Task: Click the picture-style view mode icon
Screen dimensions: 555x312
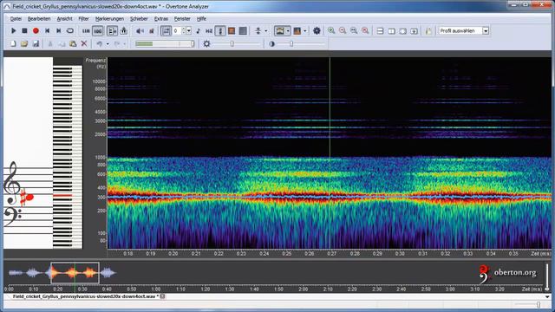Action: [x=279, y=31]
